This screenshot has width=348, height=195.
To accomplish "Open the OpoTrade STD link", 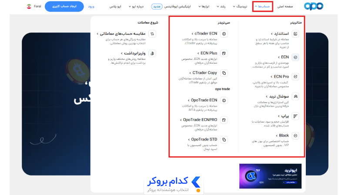I will (203, 139).
